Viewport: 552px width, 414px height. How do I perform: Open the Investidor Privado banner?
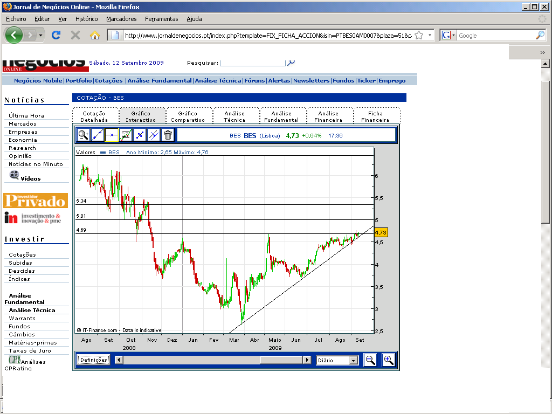coord(36,201)
